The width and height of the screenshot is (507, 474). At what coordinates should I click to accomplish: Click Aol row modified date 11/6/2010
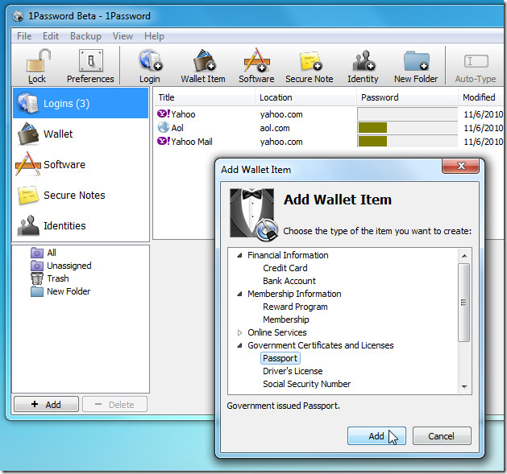pos(484,128)
